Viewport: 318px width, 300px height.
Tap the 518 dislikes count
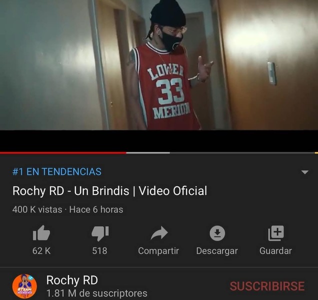click(x=99, y=250)
